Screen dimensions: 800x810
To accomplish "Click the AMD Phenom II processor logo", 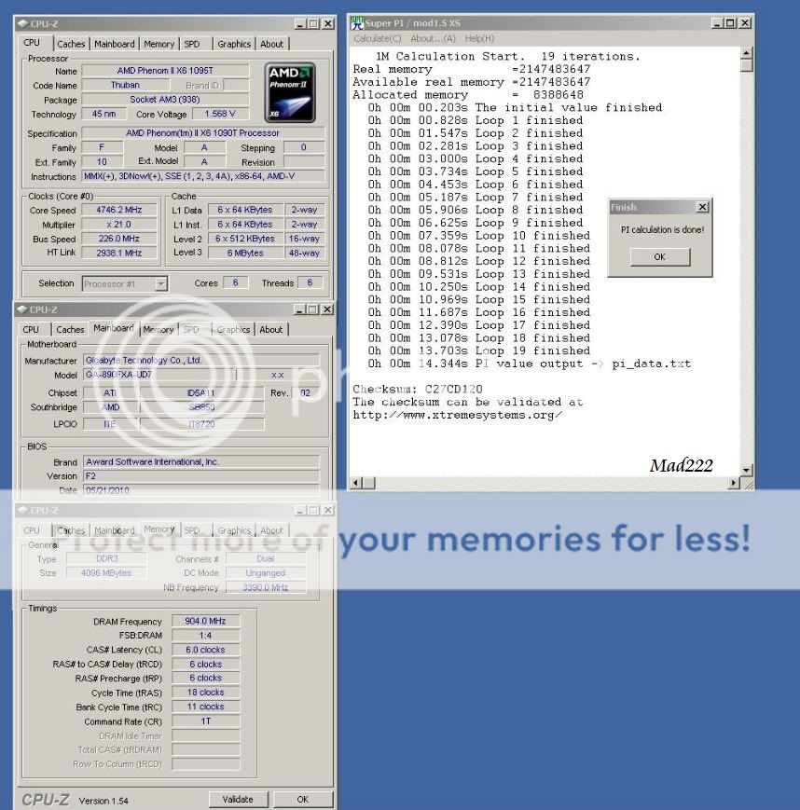I will click(290, 91).
